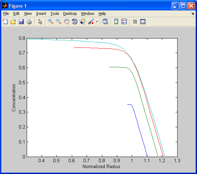
Task: Enable the Rotate 3D tool
Action: click(x=75, y=21)
